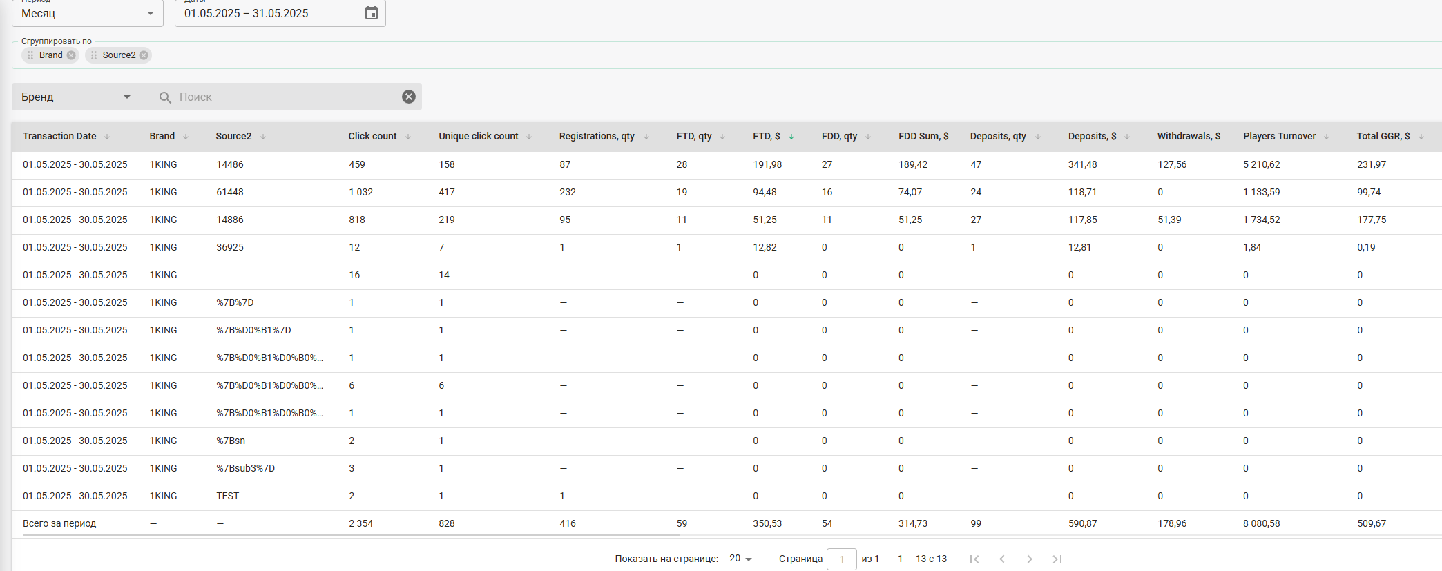This screenshot has width=1442, height=571.
Task: Go to previous page
Action: tap(1002, 559)
